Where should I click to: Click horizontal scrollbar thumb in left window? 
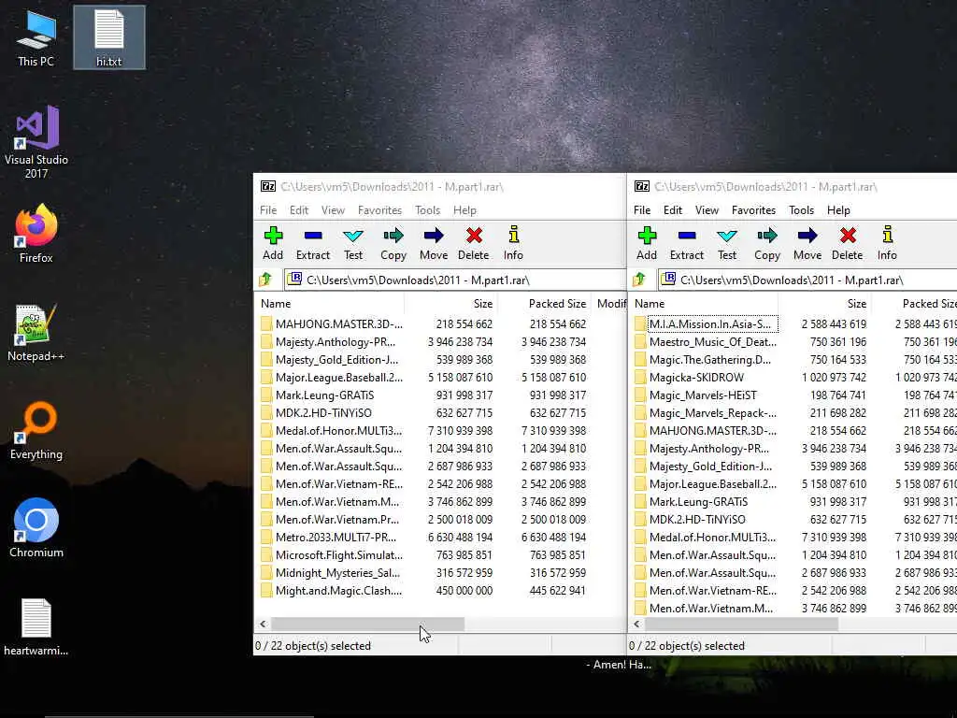pos(368,624)
